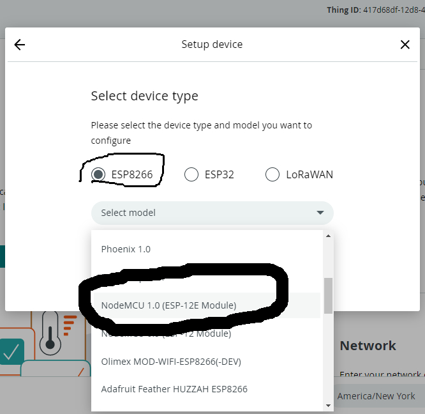Click the Thing ID value
The width and height of the screenshot is (425, 414).
(x=394, y=10)
